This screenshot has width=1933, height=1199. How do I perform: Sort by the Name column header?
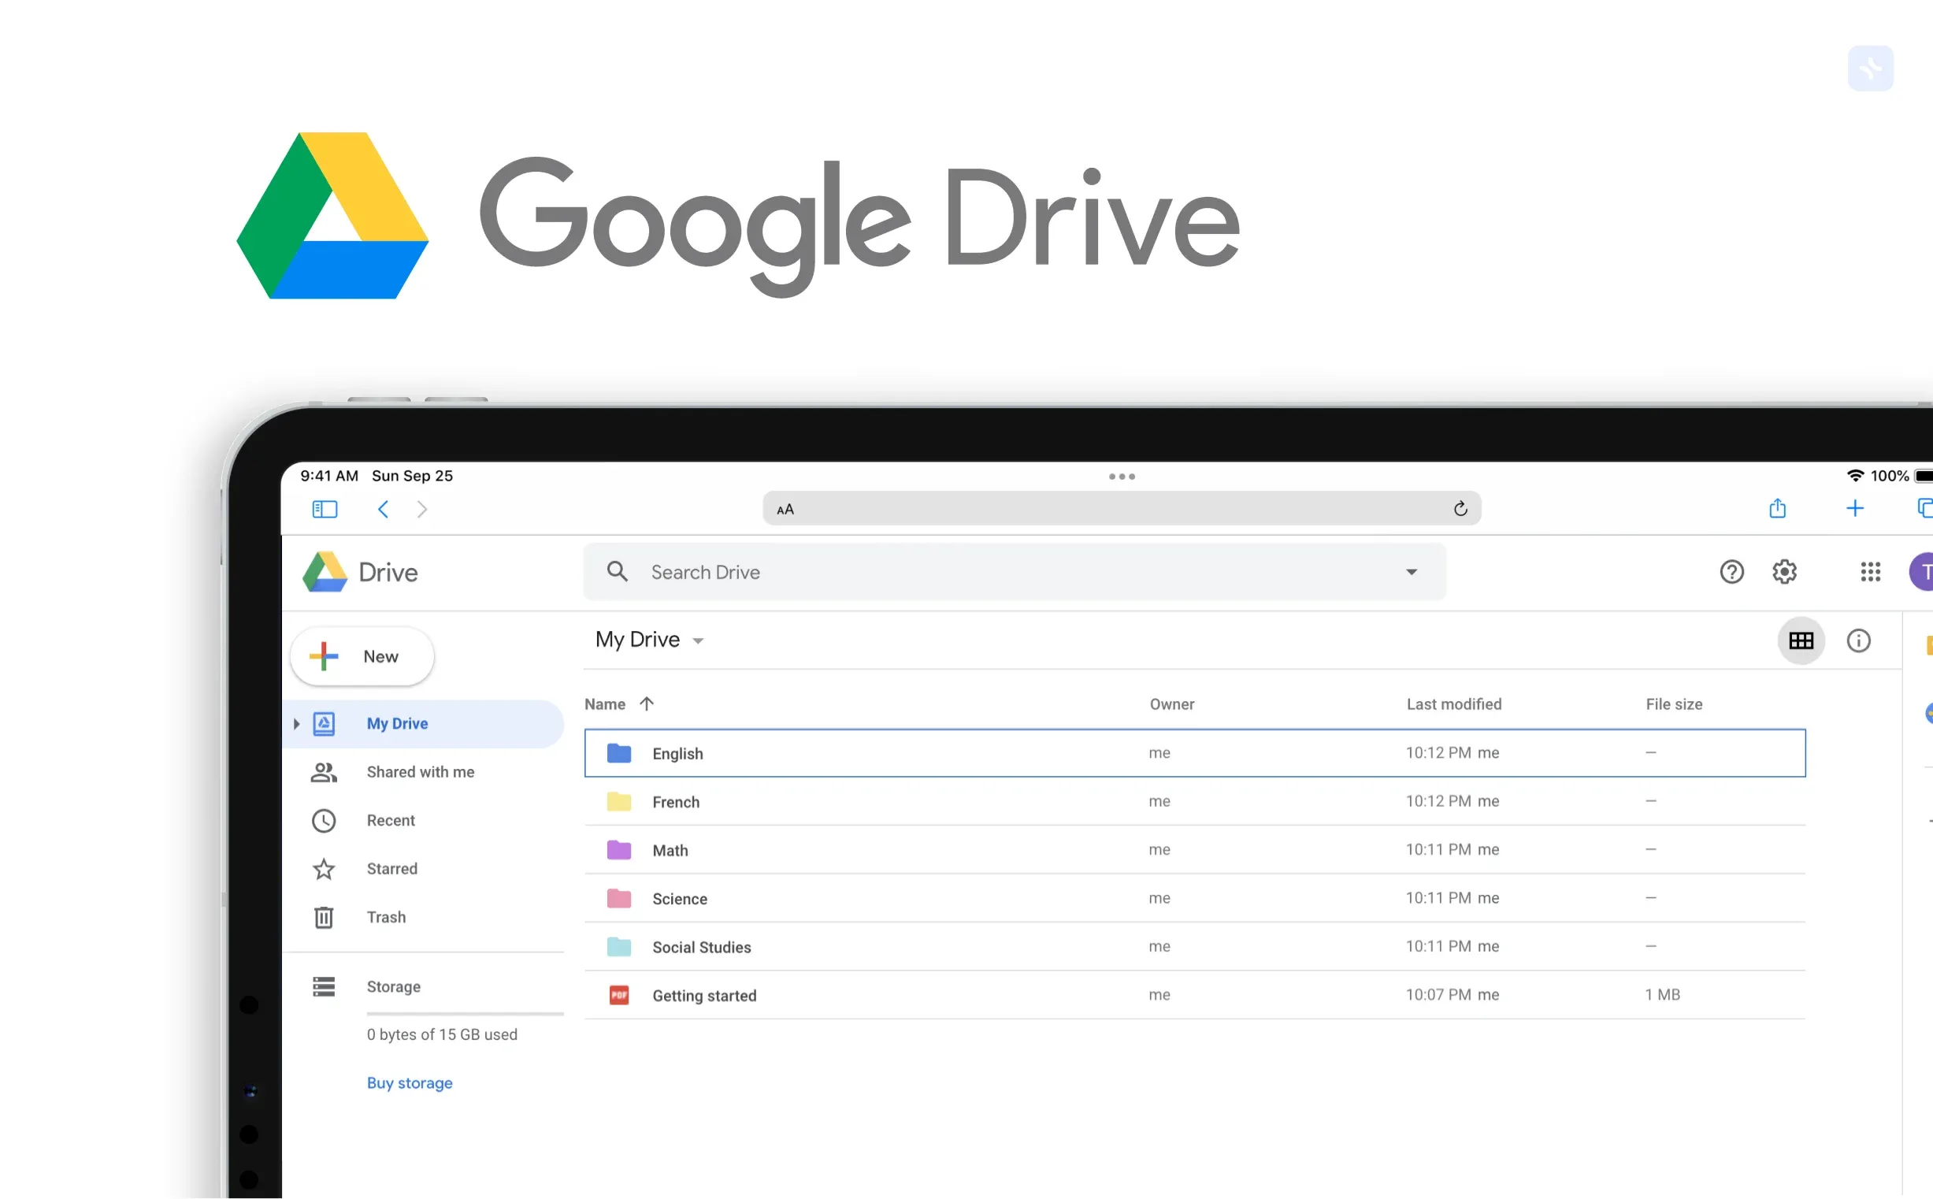coord(604,704)
